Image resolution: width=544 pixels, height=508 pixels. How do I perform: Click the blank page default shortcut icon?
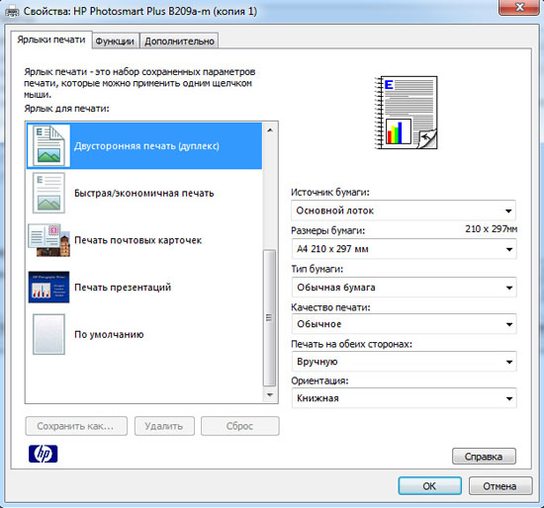click(48, 334)
